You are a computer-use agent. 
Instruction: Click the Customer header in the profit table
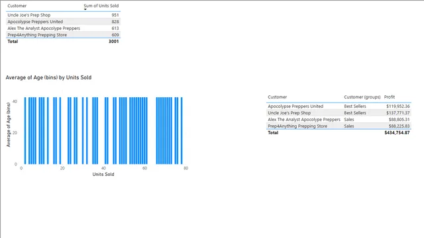[277, 97]
